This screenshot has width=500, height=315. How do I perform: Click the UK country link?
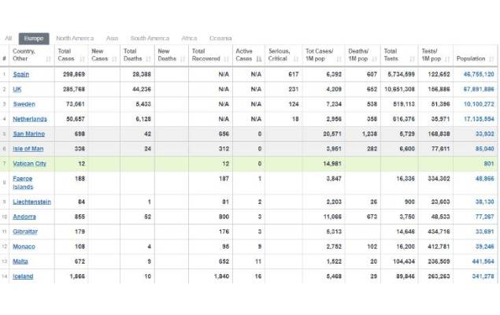[17, 89]
